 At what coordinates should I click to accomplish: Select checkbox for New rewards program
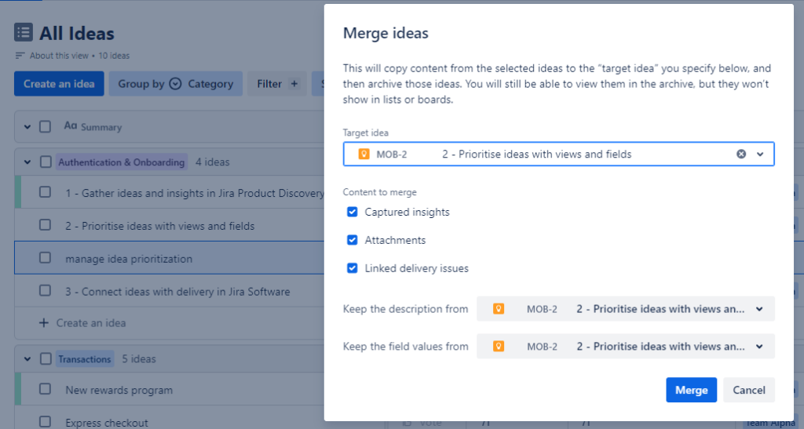(45, 389)
